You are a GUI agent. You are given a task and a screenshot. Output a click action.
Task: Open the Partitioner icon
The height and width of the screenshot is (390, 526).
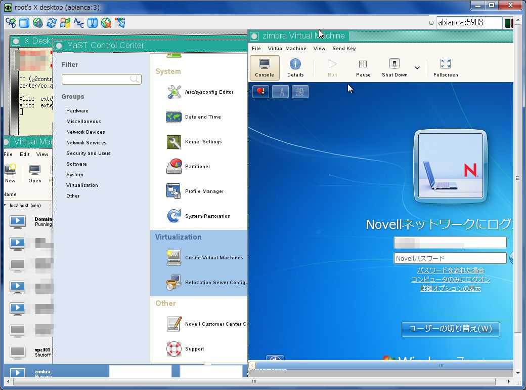tap(174, 166)
